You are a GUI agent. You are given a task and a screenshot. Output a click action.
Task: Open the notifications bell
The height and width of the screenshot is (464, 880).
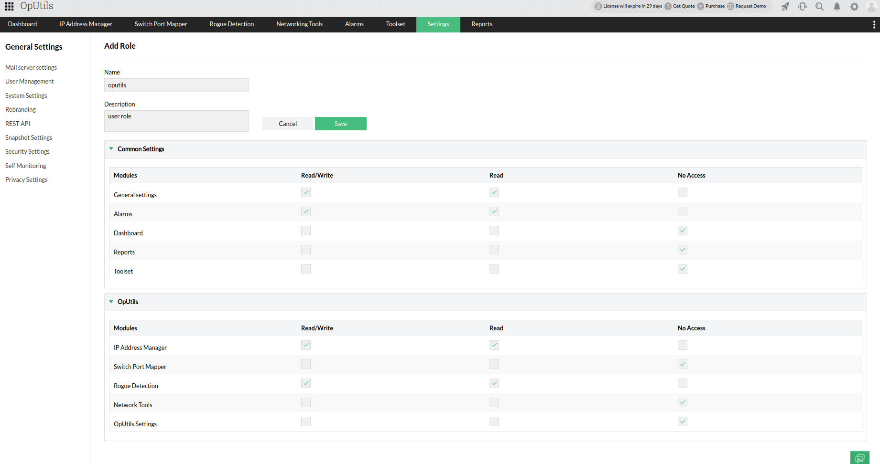[x=837, y=6]
